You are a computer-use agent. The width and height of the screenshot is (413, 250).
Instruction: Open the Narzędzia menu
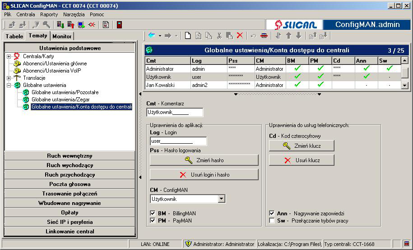coord(74,14)
